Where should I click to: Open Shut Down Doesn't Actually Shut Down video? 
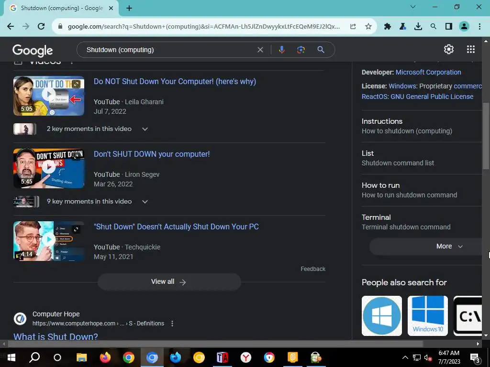click(176, 227)
